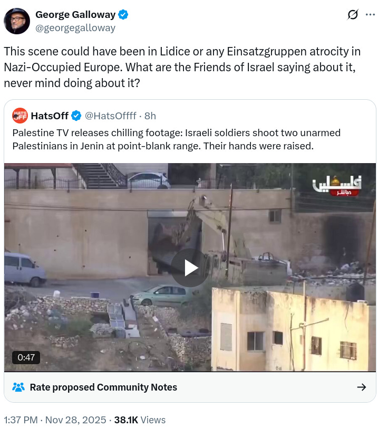The height and width of the screenshot is (427, 378).
Task: Click George Galloway's profile avatar
Action: pyautogui.click(x=17, y=21)
